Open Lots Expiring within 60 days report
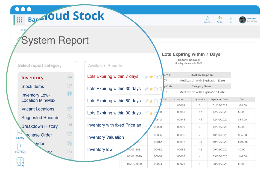This screenshot has height=172, width=263. [x=114, y=101]
